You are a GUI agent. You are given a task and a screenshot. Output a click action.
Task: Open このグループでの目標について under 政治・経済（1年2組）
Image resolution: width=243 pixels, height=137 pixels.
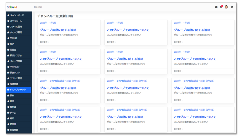pos(61,117)
